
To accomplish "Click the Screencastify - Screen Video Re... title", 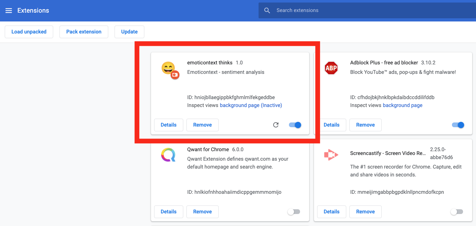I will 388,153.
